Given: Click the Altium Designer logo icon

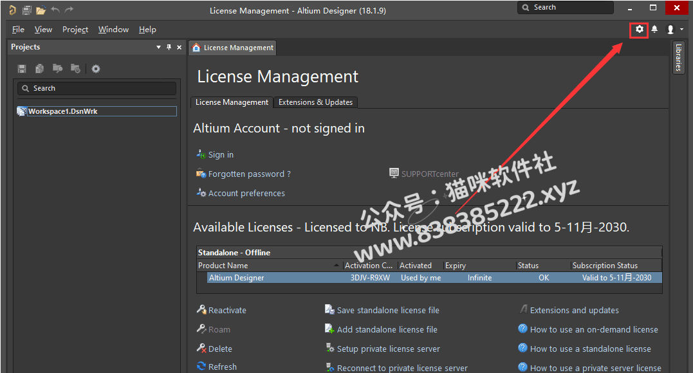Looking at the screenshot, I should 12,10.
